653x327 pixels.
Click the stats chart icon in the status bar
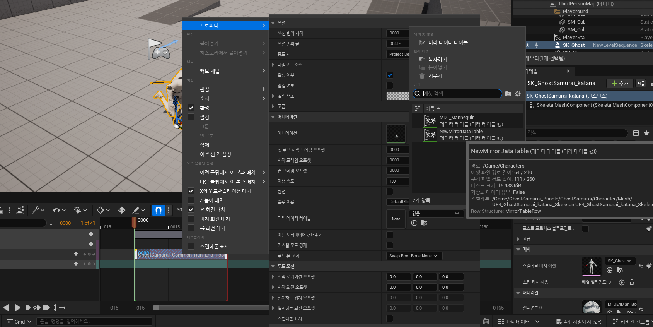[x=486, y=322]
